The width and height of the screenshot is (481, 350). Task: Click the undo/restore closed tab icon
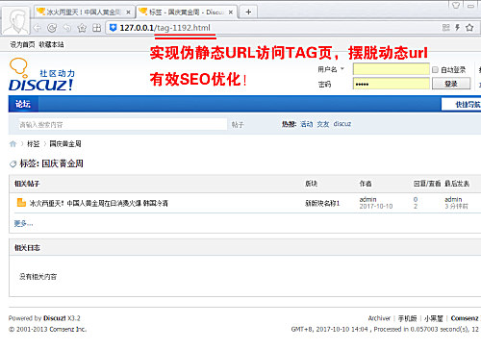click(67, 28)
